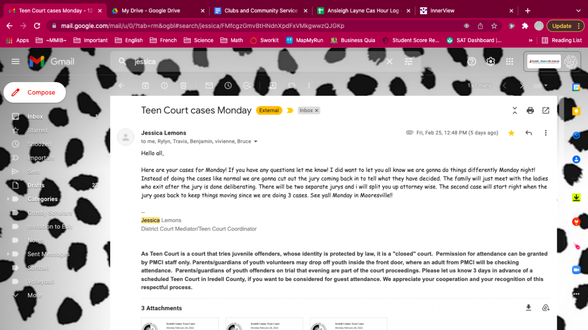This screenshot has height=330, width=588.
Task: Download all attachments
Action: [529, 308]
